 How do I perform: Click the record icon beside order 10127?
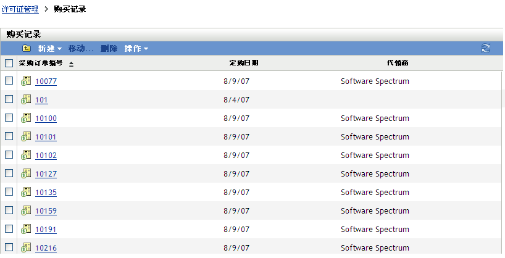26,173
